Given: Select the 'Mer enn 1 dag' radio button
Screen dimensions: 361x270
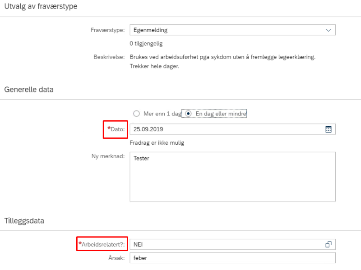Looking at the screenshot, I should tap(136, 114).
